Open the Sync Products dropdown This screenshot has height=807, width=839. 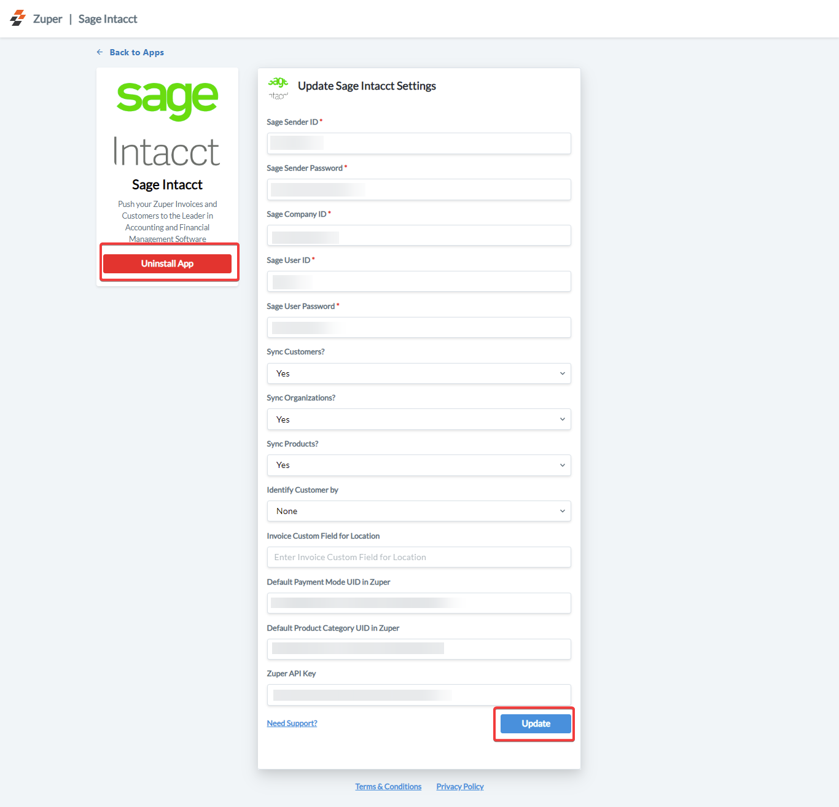418,465
